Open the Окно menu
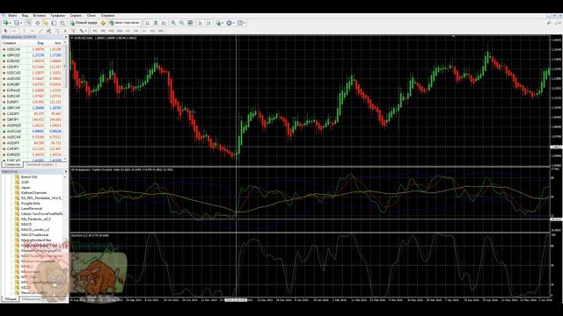The image size is (563, 316). point(91,16)
